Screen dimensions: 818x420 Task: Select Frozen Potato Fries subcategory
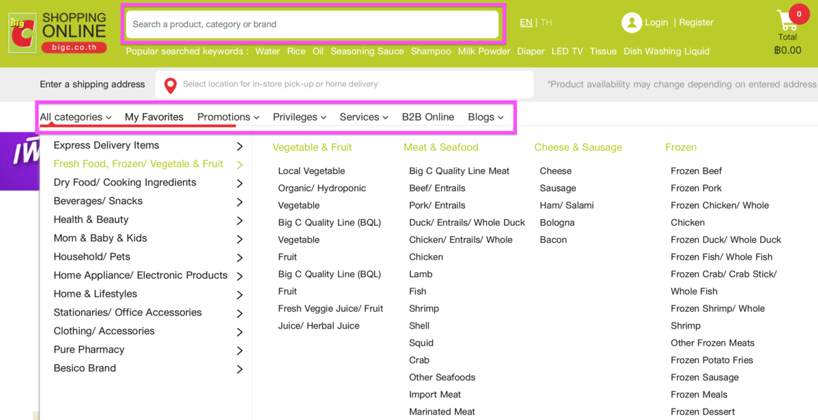712,360
